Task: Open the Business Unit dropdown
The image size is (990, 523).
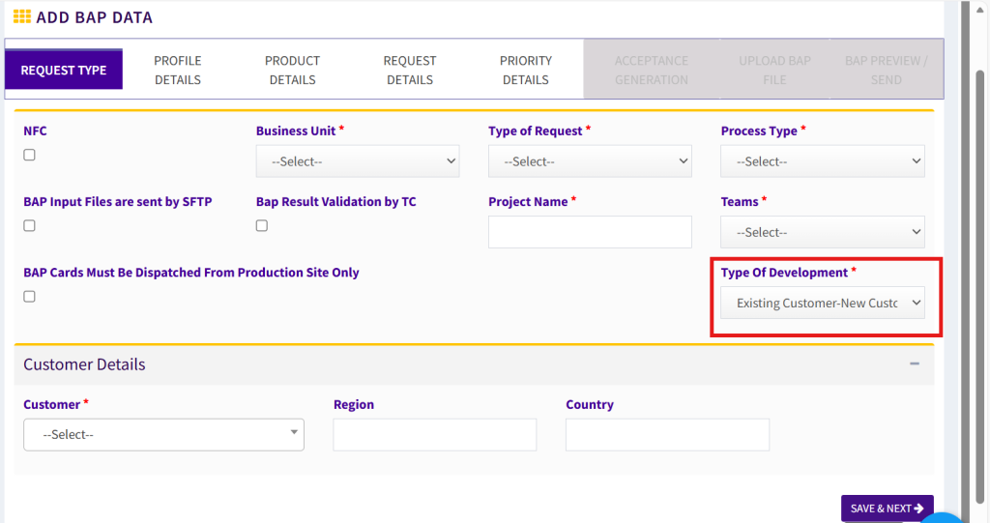Action: (x=357, y=161)
